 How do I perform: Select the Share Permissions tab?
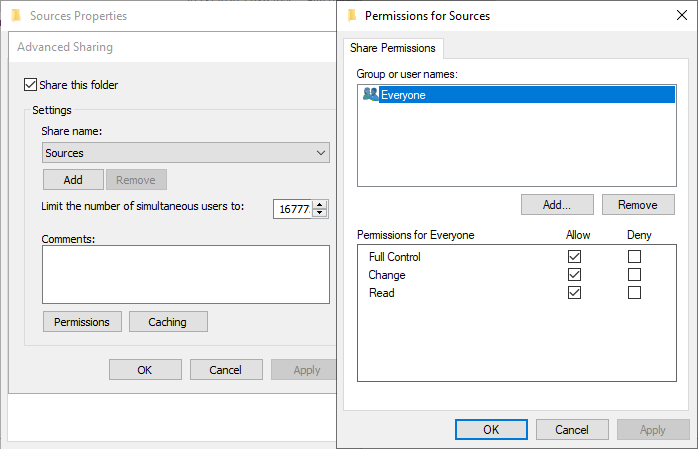point(392,48)
